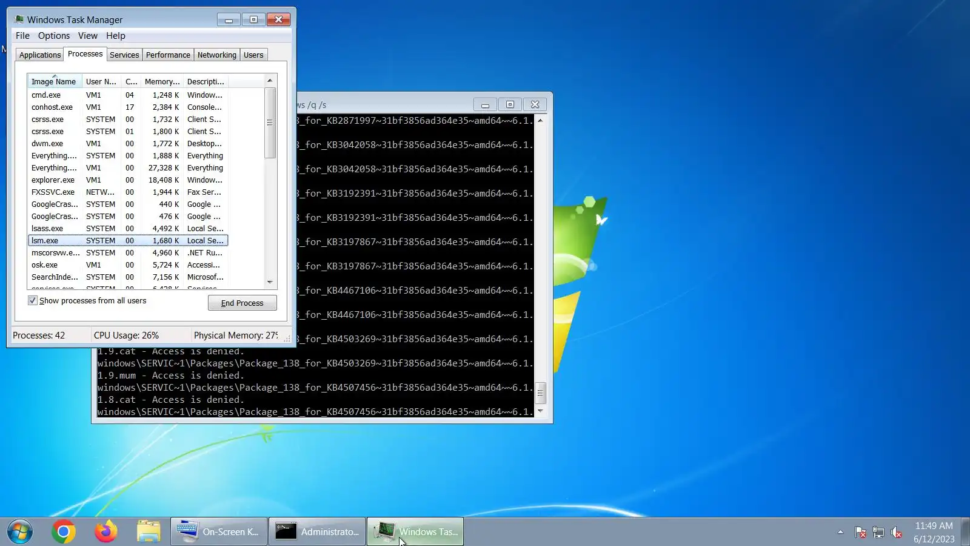Viewport: 970px width, 546px height.
Task: Select GoogleCrash process using 476 K
Action: pyautogui.click(x=128, y=217)
